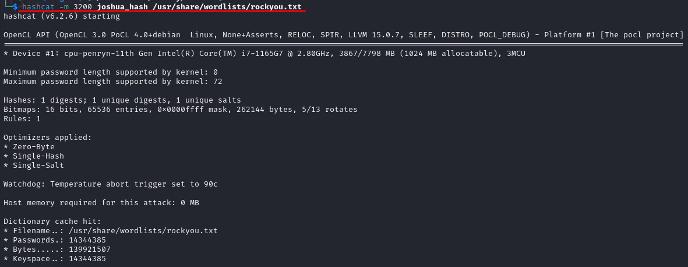The width and height of the screenshot is (688, 267).
Task: Click the joshua_hash filename argument
Action: click(x=122, y=7)
